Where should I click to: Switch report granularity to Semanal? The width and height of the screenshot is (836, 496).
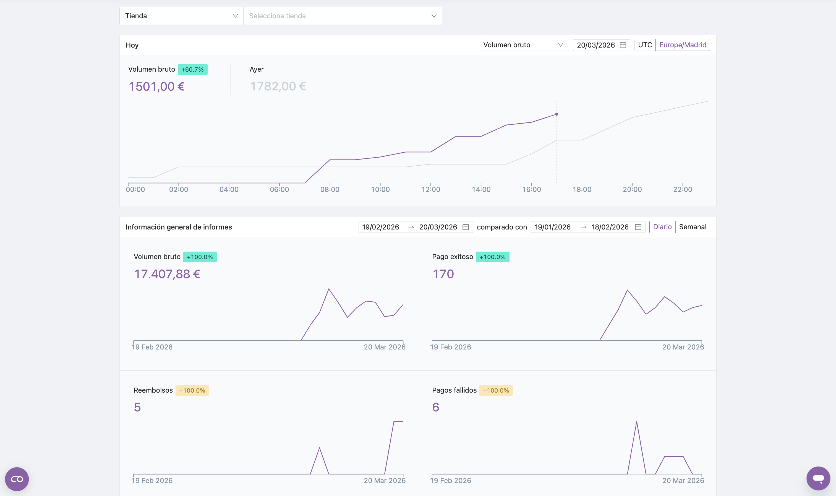pos(692,227)
